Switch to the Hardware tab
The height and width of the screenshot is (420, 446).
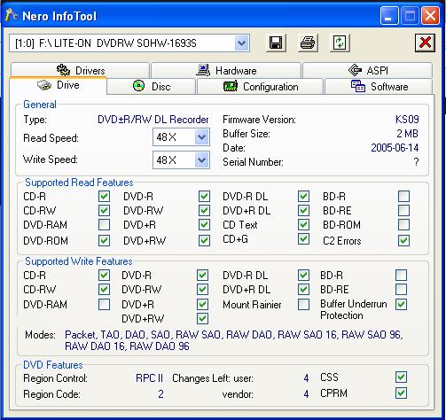226,70
